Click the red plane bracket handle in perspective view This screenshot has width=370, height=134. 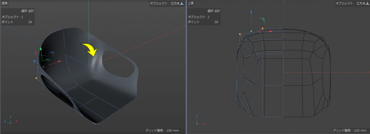pos(36,53)
